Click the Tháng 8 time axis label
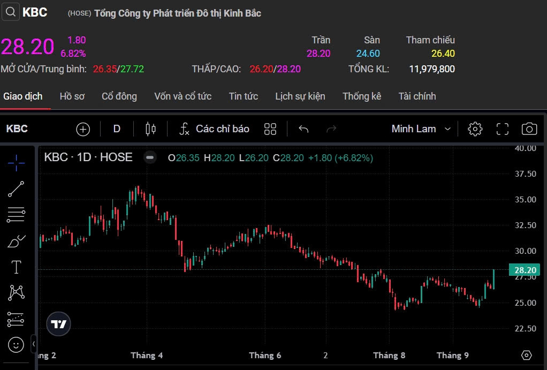This screenshot has width=547, height=370. (389, 356)
